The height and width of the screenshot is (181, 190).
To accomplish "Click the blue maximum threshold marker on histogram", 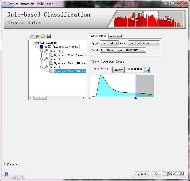I will (136, 98).
